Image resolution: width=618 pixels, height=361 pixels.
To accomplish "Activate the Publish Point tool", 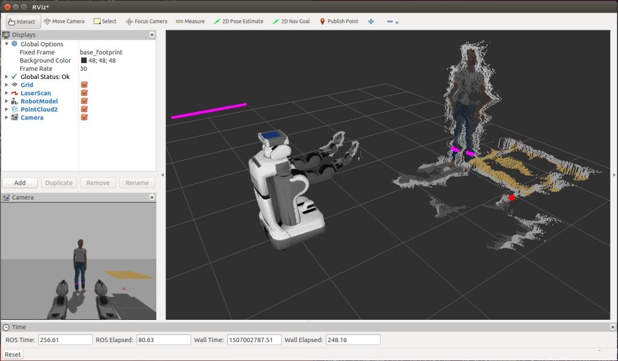I will click(x=339, y=21).
